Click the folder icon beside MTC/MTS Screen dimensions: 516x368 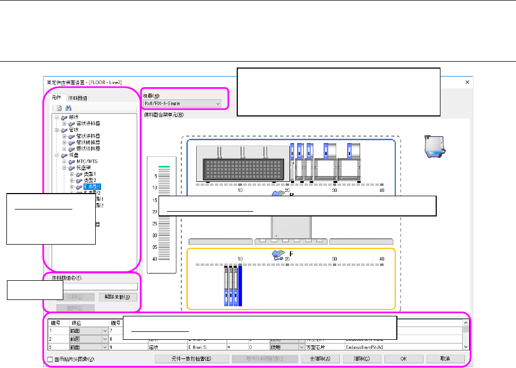coord(72,161)
